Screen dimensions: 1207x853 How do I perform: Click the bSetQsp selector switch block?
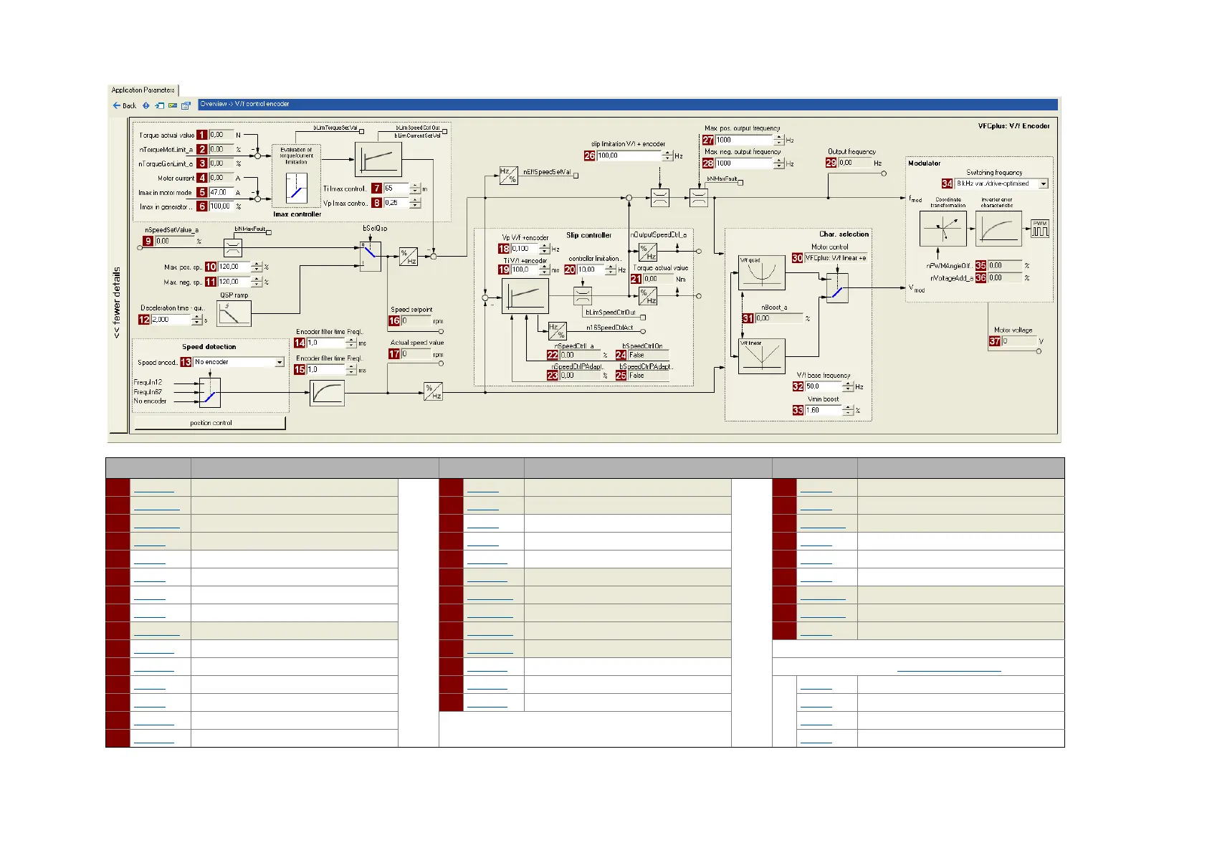371,256
